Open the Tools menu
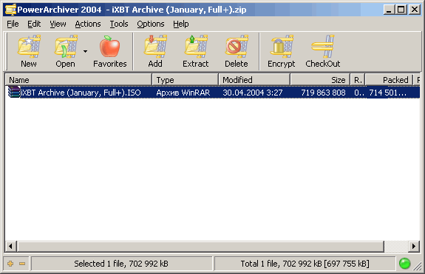 (119, 24)
